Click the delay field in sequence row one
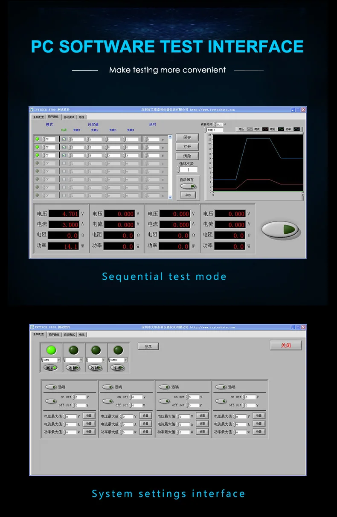Screen dimensions: 337x517 pyautogui.click(x=153, y=139)
